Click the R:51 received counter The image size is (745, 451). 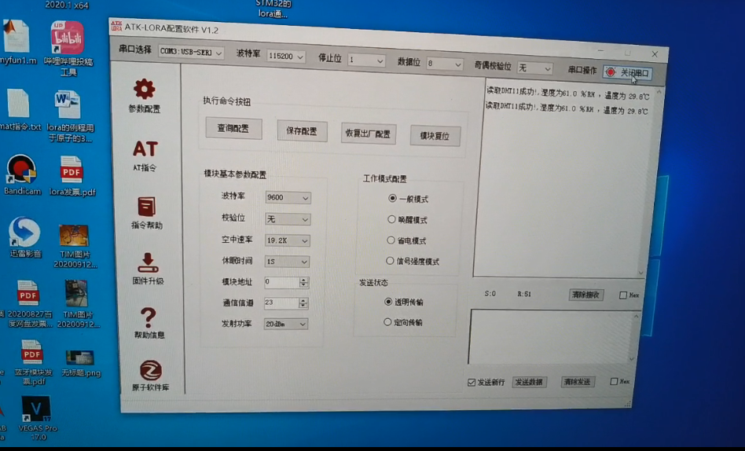(524, 294)
